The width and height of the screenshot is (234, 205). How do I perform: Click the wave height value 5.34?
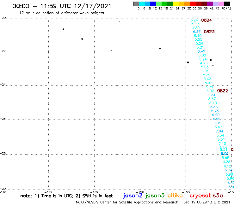tap(220, 135)
